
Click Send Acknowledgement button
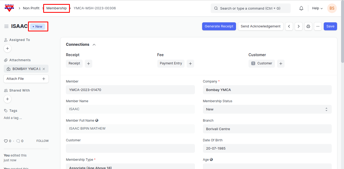261,26
